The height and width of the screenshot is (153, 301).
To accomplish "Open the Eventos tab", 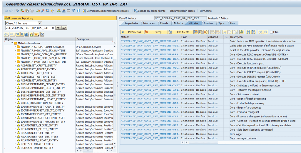I will [x=208, y=23].
